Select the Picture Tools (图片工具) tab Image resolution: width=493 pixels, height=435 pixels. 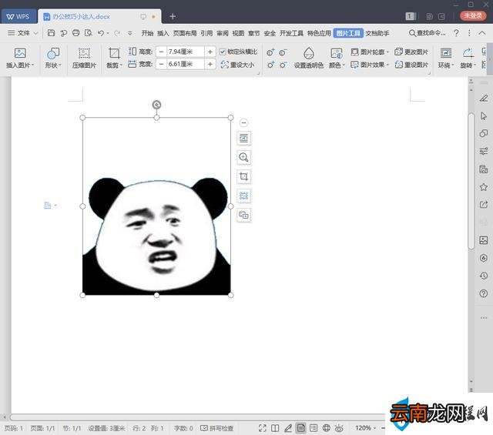(x=348, y=33)
